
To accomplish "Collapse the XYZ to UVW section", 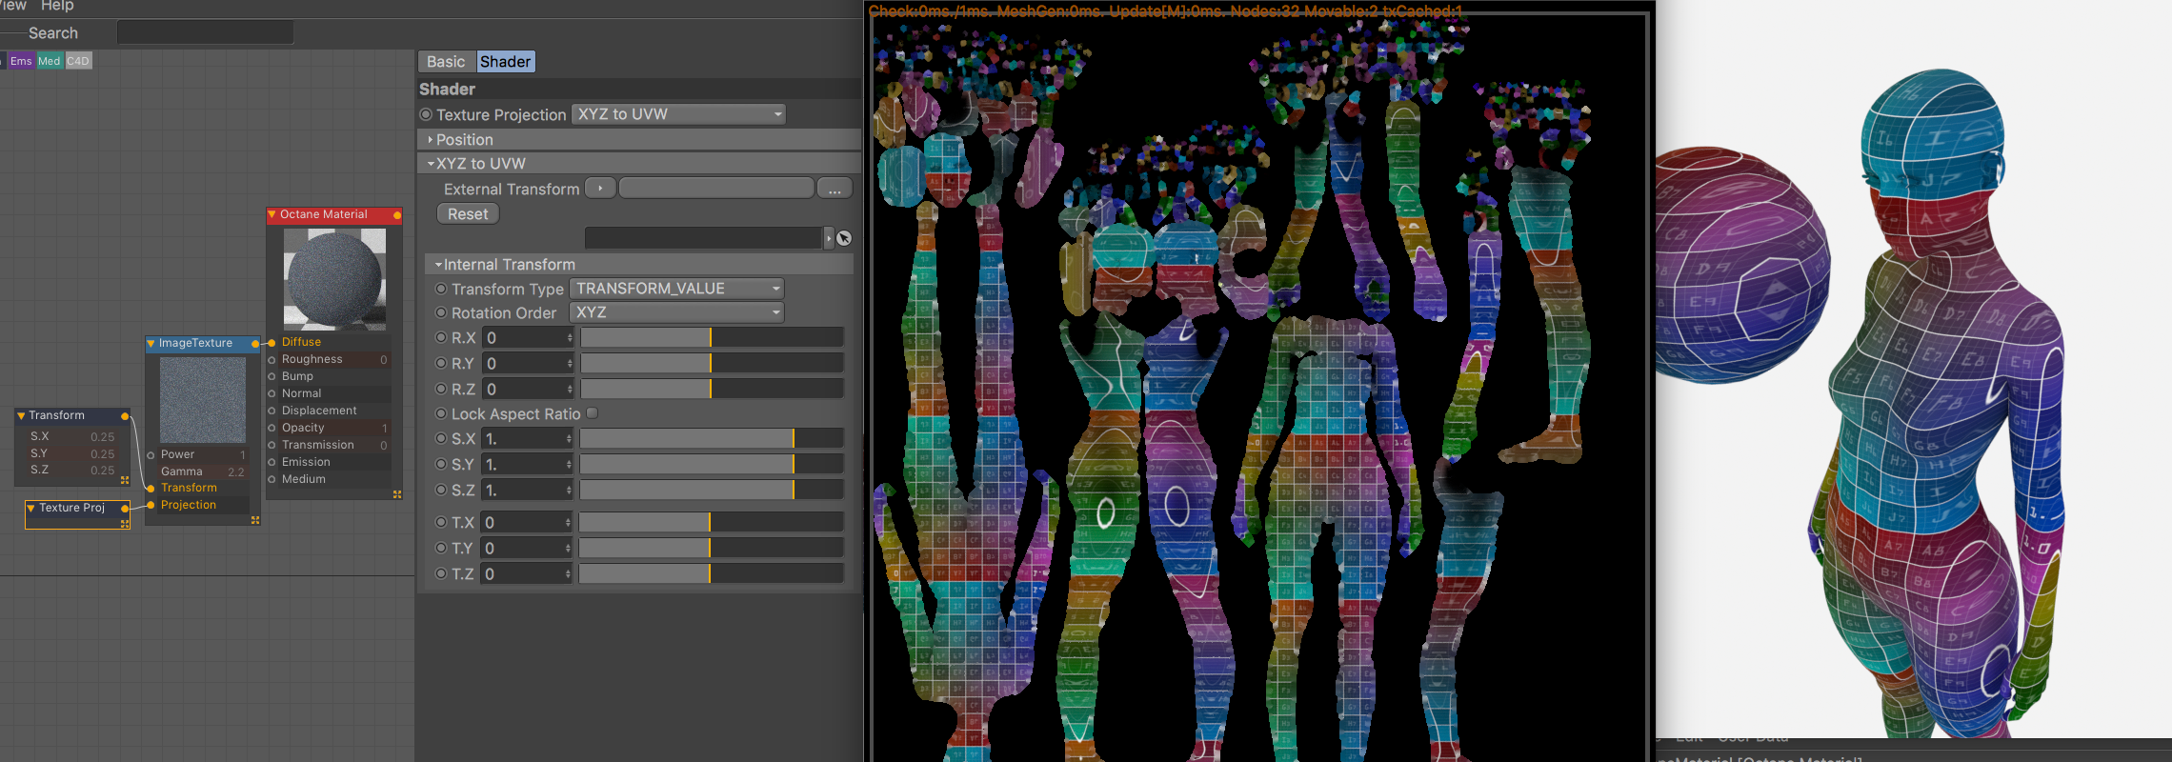I will pos(431,164).
